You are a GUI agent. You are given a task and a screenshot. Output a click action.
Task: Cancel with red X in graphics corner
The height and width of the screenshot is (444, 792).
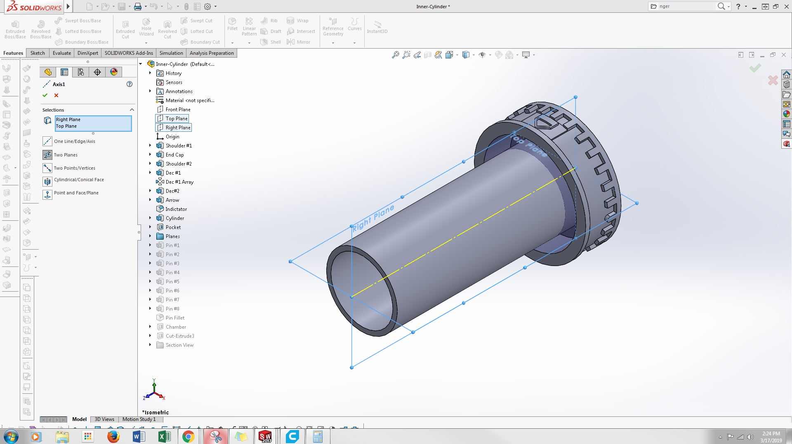(x=773, y=80)
